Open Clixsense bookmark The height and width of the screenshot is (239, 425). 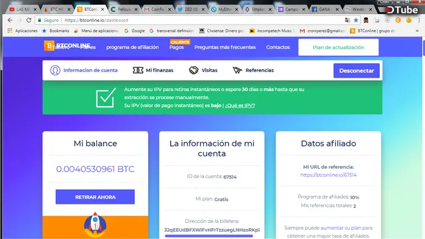pyautogui.click(x=222, y=31)
